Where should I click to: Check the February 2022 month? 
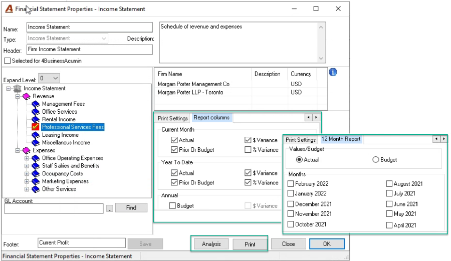[x=291, y=184]
